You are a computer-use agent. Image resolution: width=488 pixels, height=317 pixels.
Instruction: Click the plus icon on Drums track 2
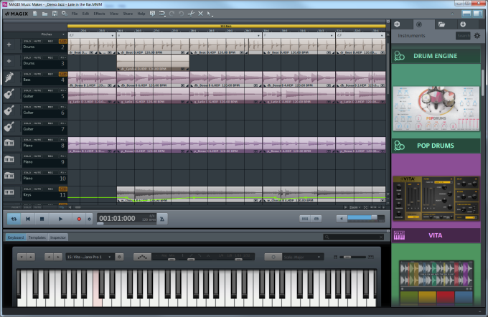[9, 44]
